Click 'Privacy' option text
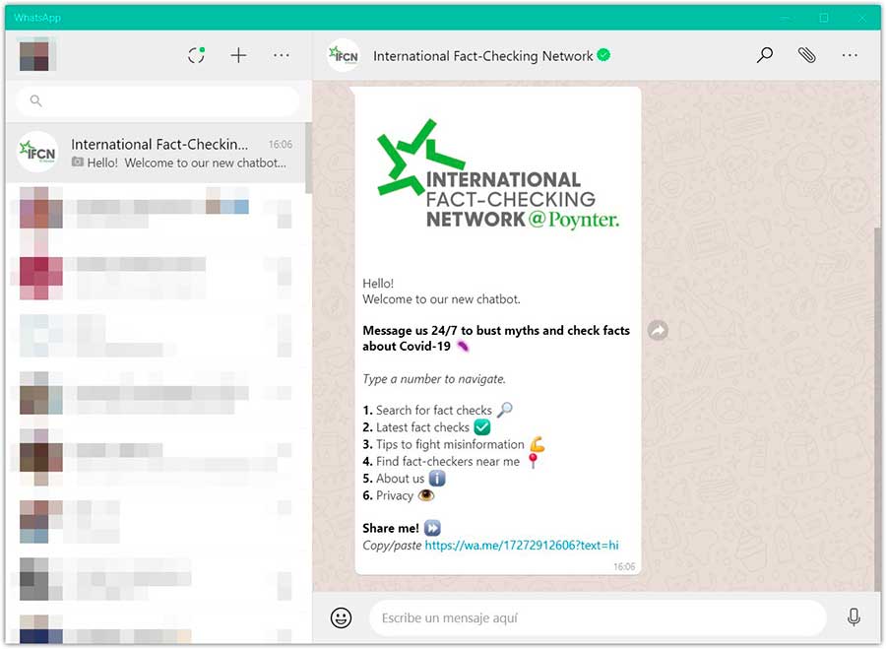The width and height of the screenshot is (886, 649). (395, 495)
